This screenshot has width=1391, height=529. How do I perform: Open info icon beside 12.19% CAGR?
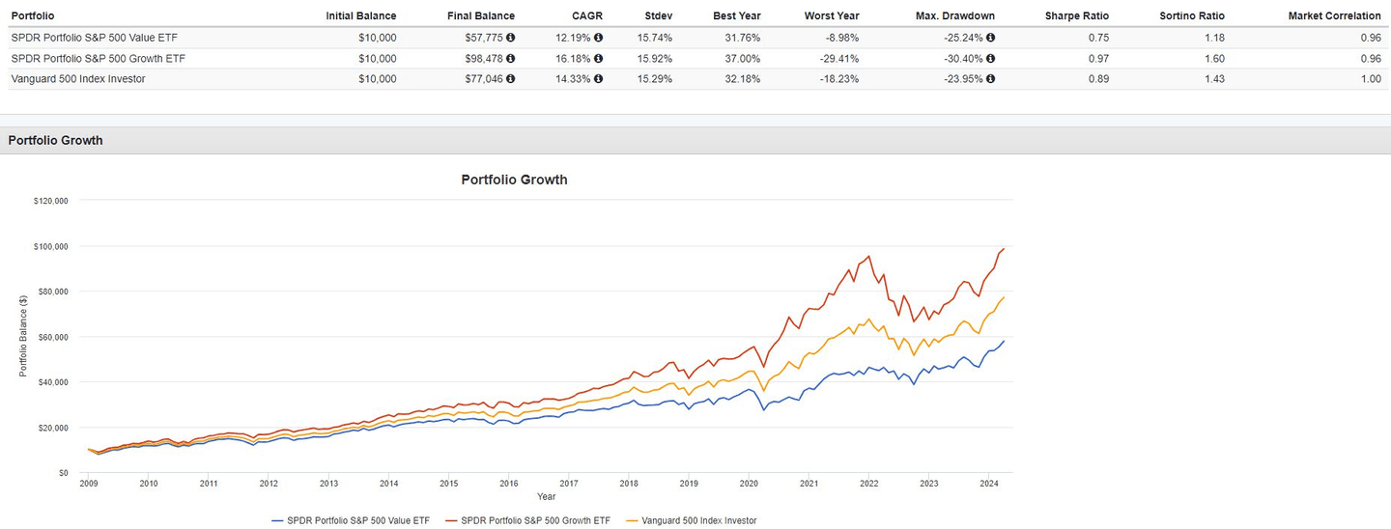[598, 38]
